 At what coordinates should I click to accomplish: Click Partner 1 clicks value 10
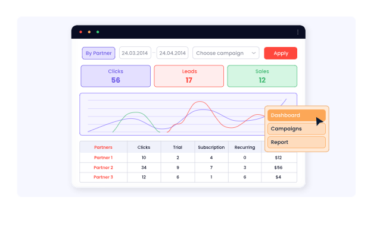pos(144,158)
